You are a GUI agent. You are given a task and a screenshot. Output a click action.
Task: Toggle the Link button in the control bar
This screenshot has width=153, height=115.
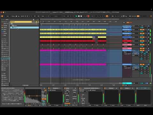[8, 16]
